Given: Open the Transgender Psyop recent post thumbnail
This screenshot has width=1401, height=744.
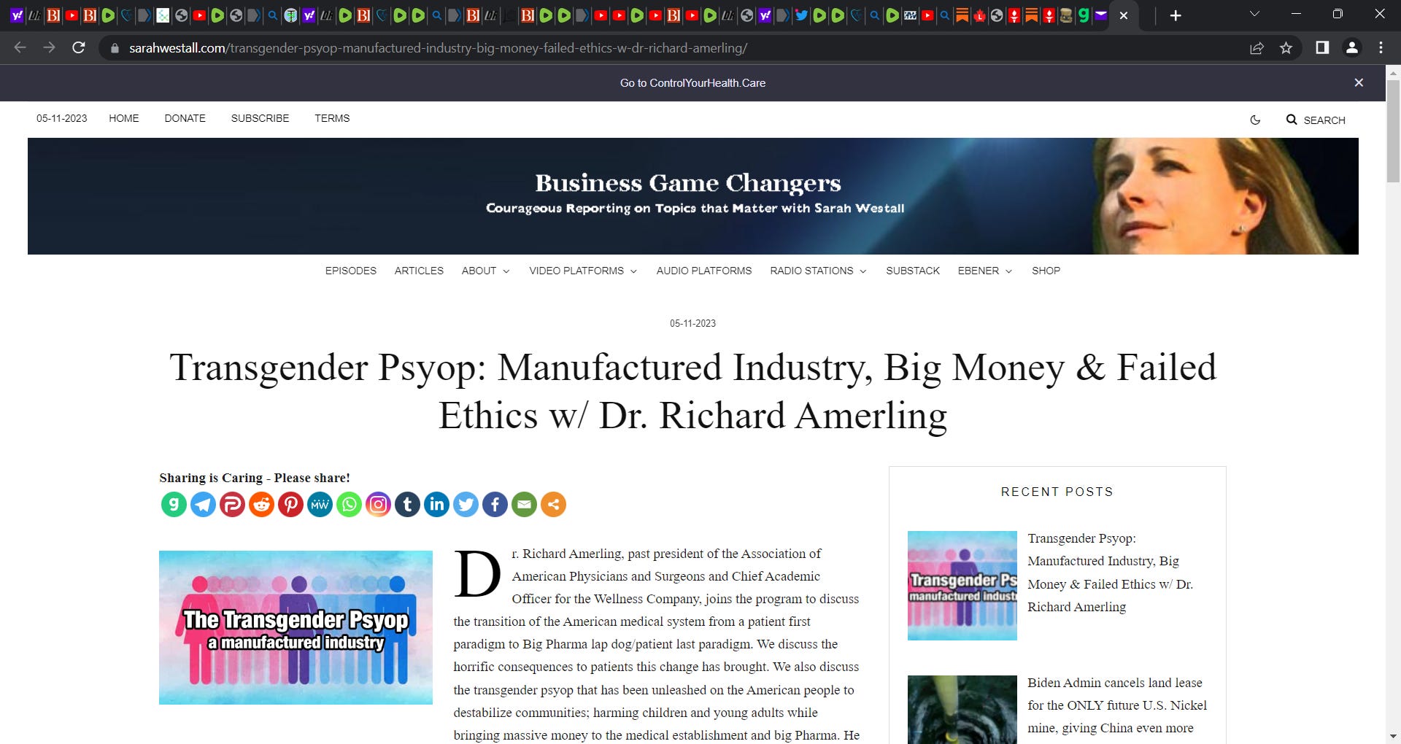Looking at the screenshot, I should (x=962, y=586).
